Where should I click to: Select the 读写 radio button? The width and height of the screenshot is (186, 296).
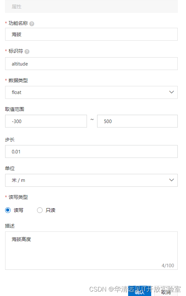[8, 210]
